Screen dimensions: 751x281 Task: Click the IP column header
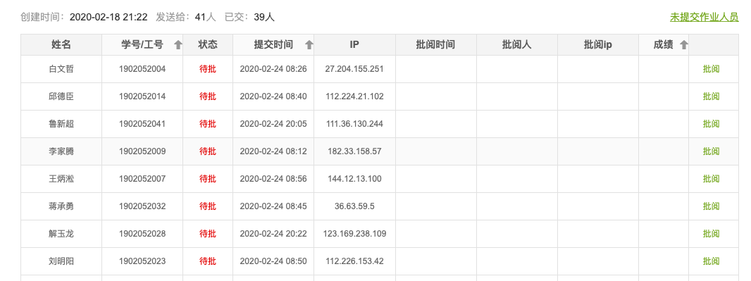[354, 45]
